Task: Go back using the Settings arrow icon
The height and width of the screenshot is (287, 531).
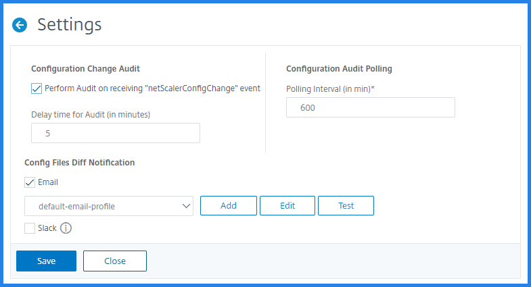Action: pos(20,25)
